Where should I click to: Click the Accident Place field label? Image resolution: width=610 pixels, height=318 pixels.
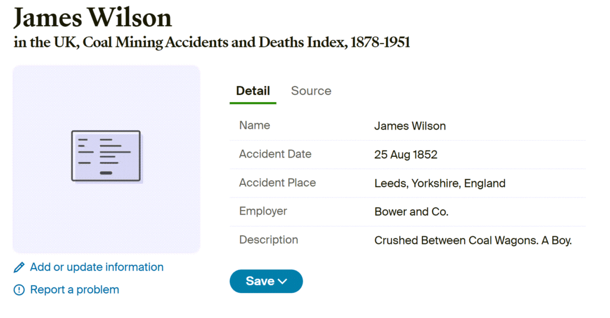click(277, 183)
